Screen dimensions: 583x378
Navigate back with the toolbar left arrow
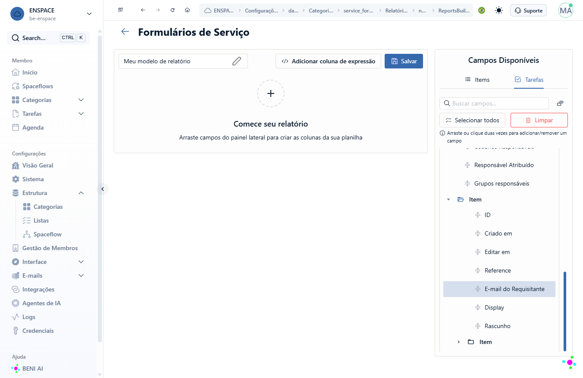(x=143, y=10)
